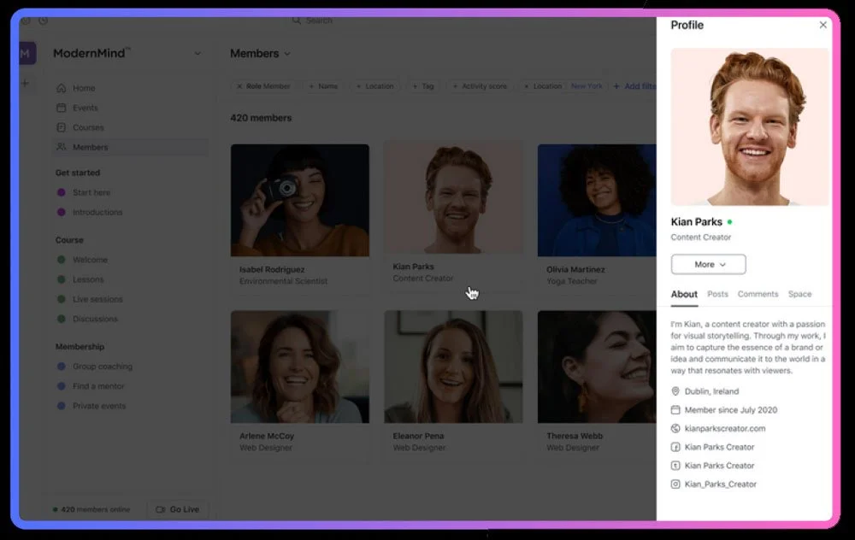The image size is (855, 540).
Task: Click the calendar icon beside Member since
Action: coord(675,410)
